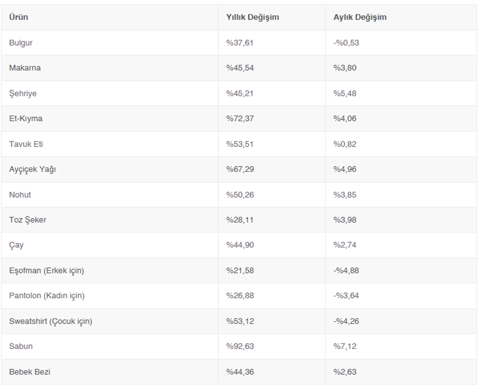Select the Bebek Bezi product cell
Viewport: 480px width, 390px height.
click(x=30, y=372)
